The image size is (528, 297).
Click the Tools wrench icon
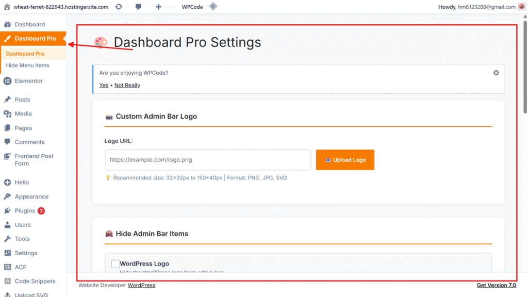7,239
